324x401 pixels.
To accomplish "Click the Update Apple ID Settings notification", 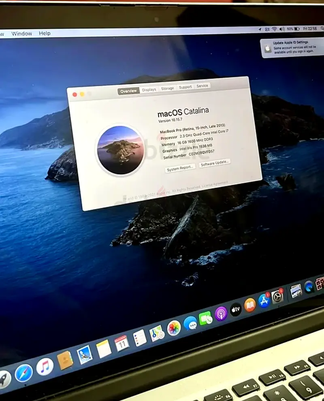I will click(292, 48).
